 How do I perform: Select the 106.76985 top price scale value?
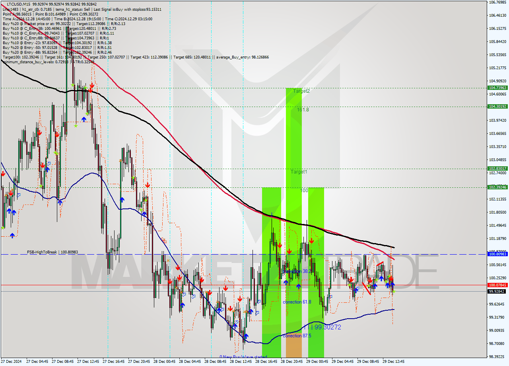coord(497,2)
